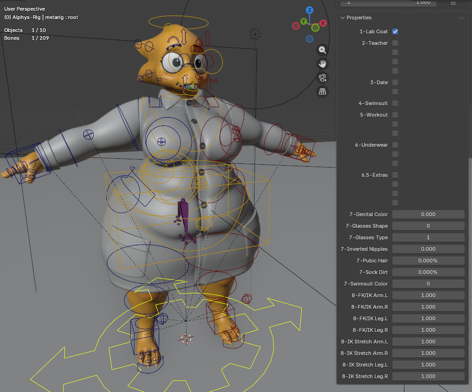Click the blue Z axis on gizmo
This screenshot has width=472, height=392.
(x=310, y=10)
